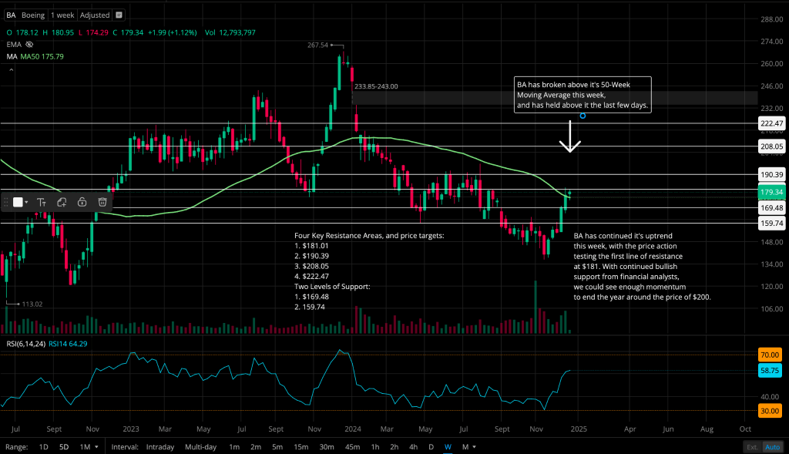Toggle the Ext. extended hours button
The image size is (789, 454).
tap(751, 447)
